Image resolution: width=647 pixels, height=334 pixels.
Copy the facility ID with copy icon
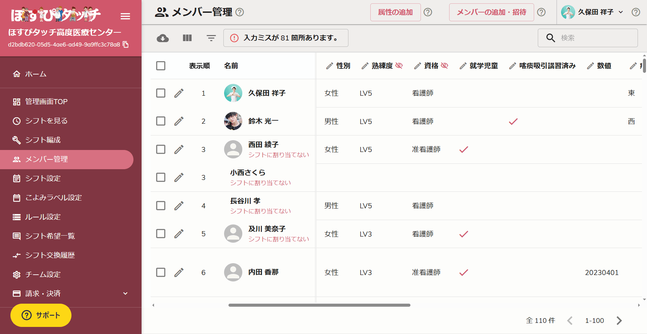(126, 44)
